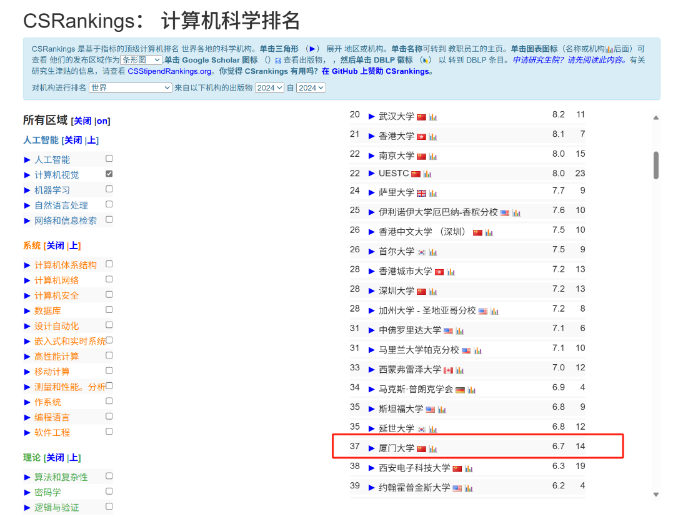The image size is (673, 519).
Task: Show the chart for 萨里大学
Action: 433,194
